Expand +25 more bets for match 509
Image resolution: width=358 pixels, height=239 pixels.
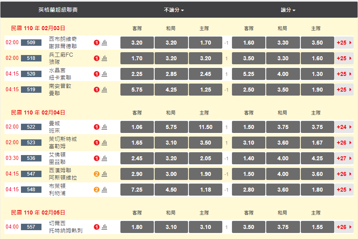click(344, 43)
